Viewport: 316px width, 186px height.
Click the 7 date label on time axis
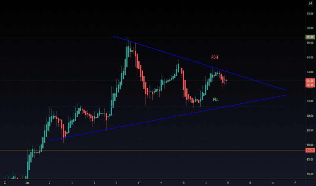pyautogui.click(x=117, y=183)
